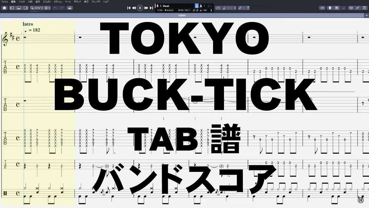
Task: Click the Home icon on the toolbar
Action: click(4, 8)
